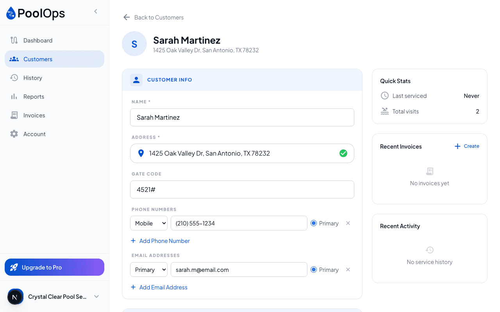Screen dimensions: 500x312
Task: Collapse the sidebar with the chevron arrow
Action: tap(96, 11)
